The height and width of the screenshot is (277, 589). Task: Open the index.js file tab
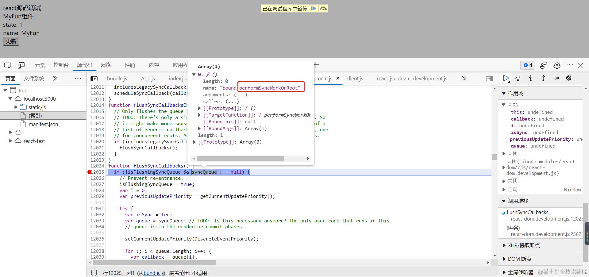(x=177, y=79)
